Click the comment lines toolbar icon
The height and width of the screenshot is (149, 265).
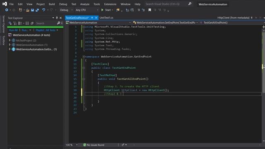(139, 10)
